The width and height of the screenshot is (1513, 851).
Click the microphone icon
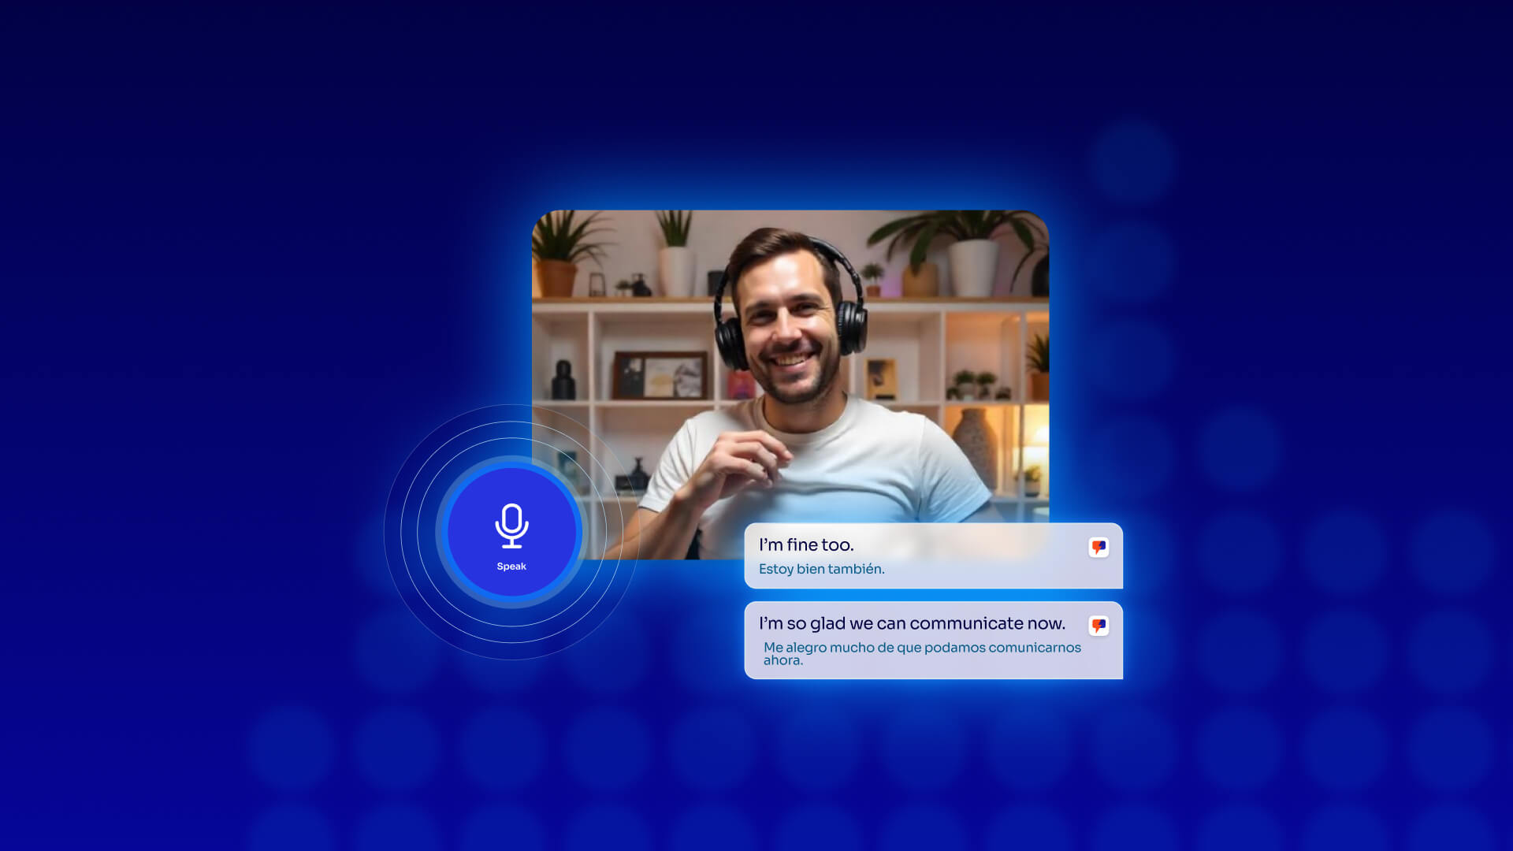[511, 526]
